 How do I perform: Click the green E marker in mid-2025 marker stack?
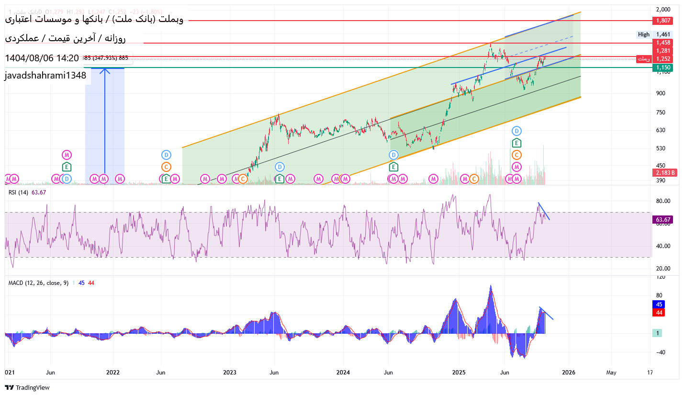[516, 143]
